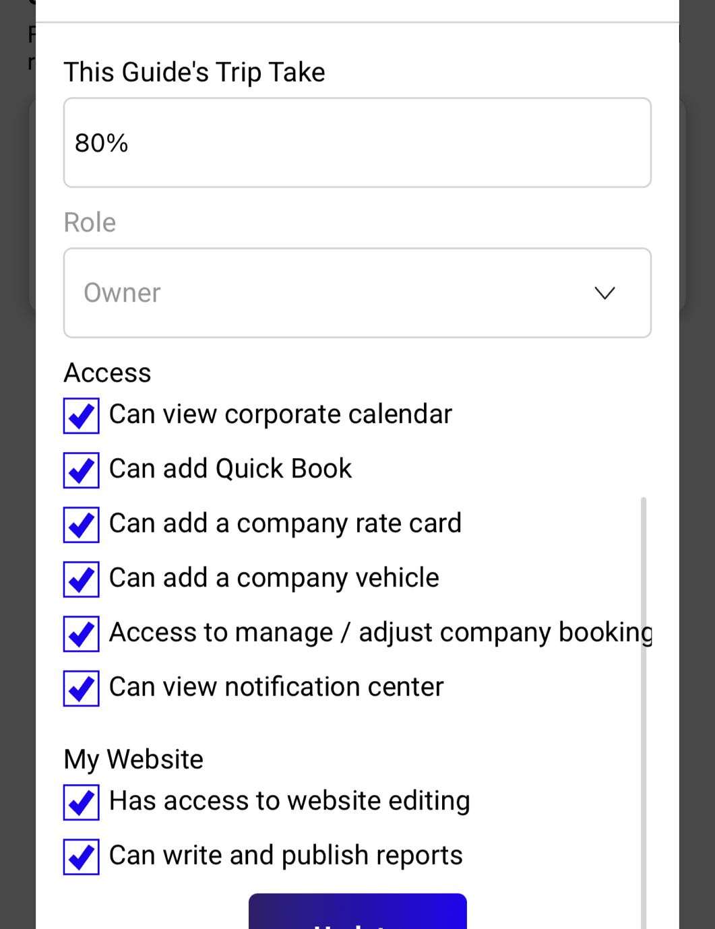Click the chevron arrow in Role field
This screenshot has width=715, height=929.
coord(604,293)
